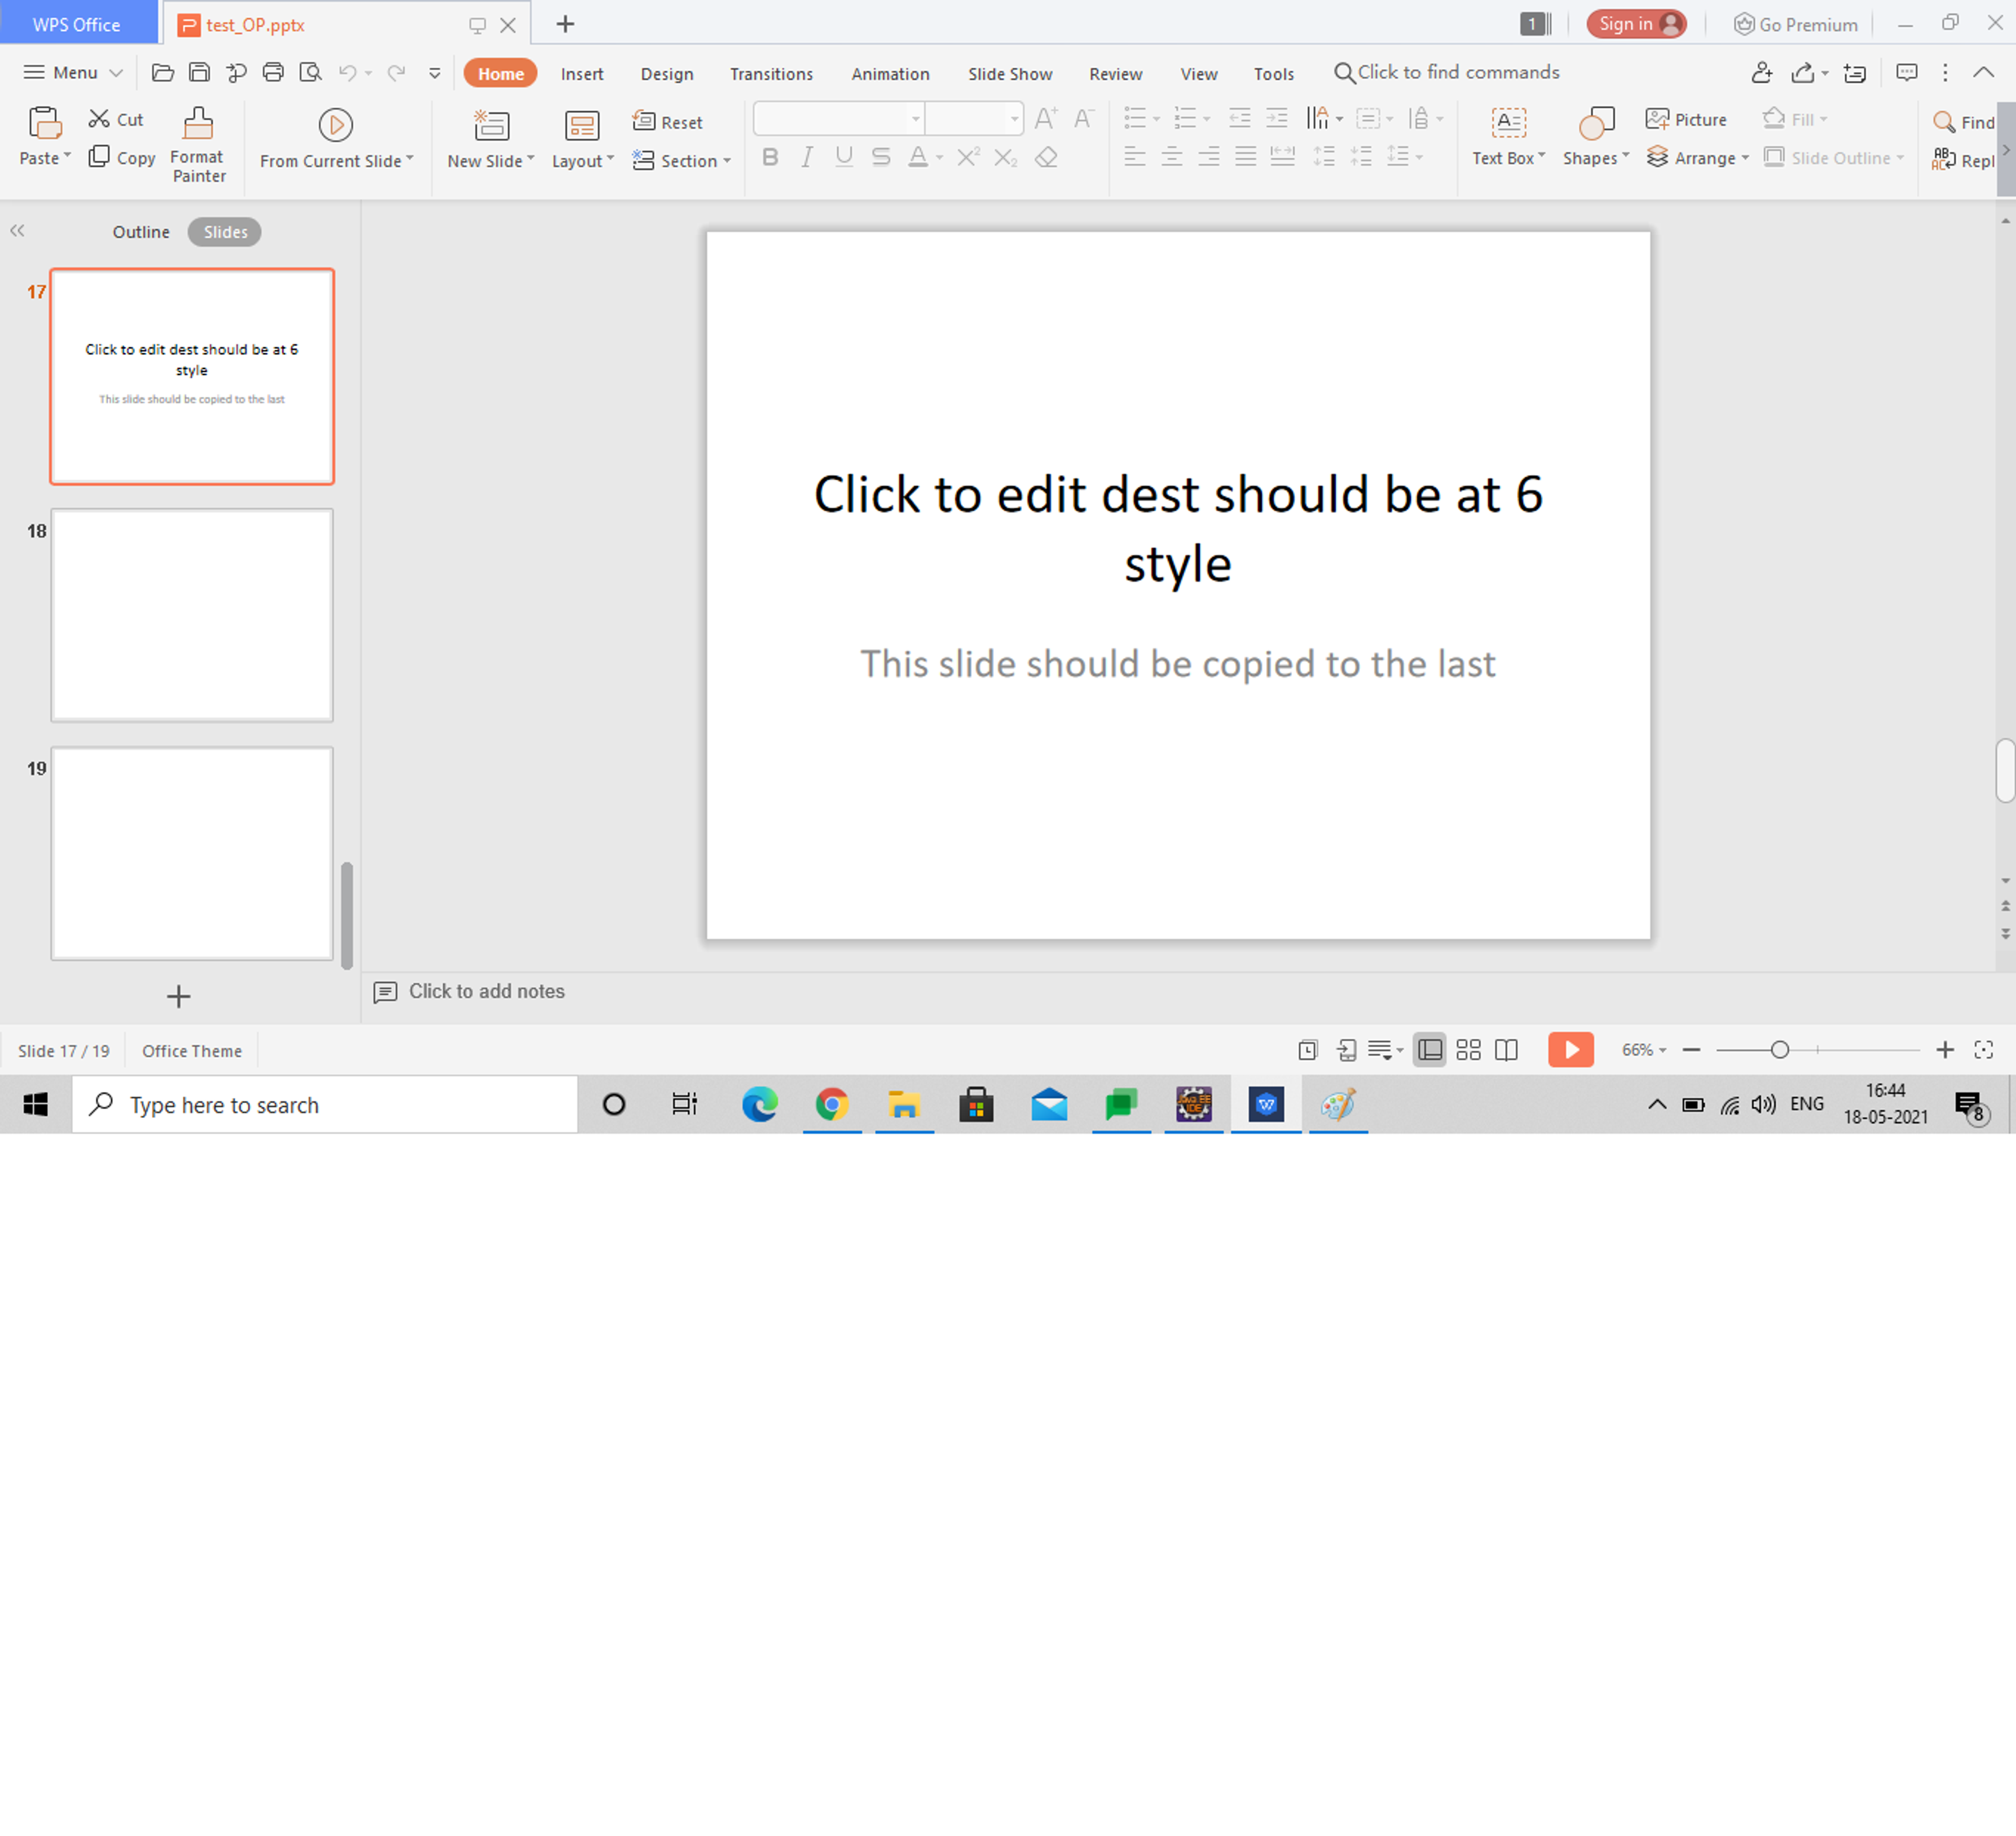Toggle Italic formatting
This screenshot has width=2016, height=1836.
pos(807,157)
